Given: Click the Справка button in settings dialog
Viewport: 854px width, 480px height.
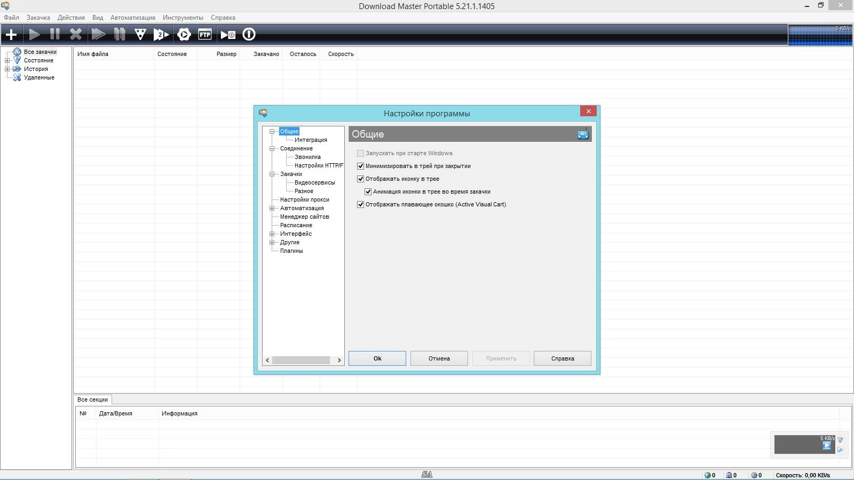Looking at the screenshot, I should 563,358.
